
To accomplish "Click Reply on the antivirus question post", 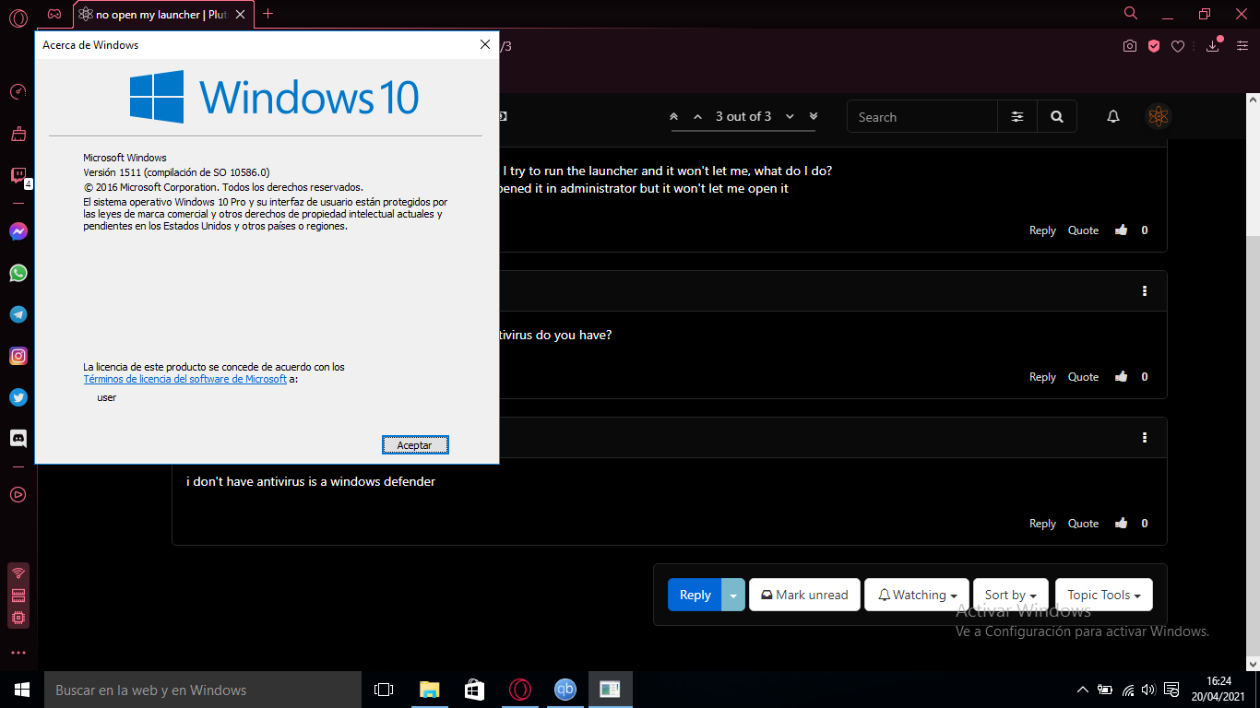I will [x=1042, y=377].
